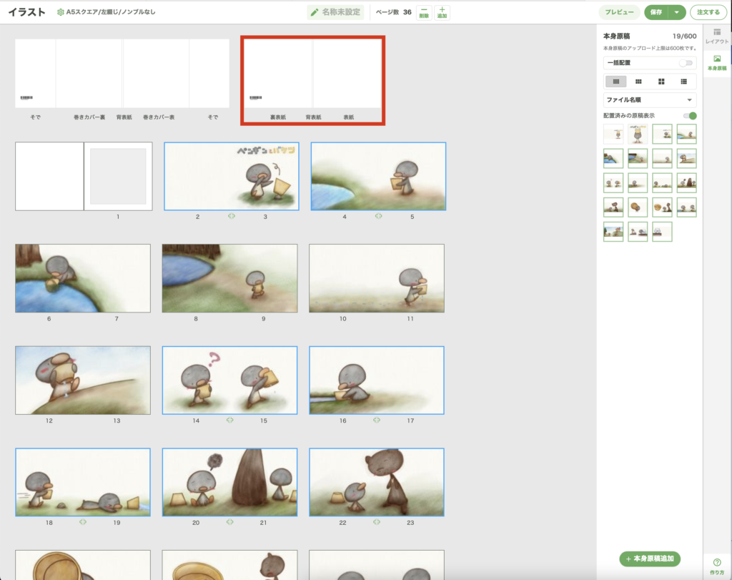This screenshot has height=580, width=732.
Task: Disable the 配置済みの原稿表示 toggle
Action: pyautogui.click(x=689, y=116)
